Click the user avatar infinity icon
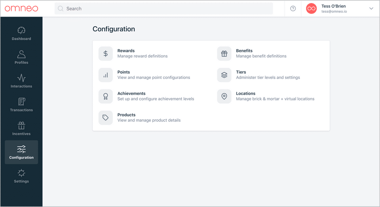The image size is (380, 207). (312, 9)
